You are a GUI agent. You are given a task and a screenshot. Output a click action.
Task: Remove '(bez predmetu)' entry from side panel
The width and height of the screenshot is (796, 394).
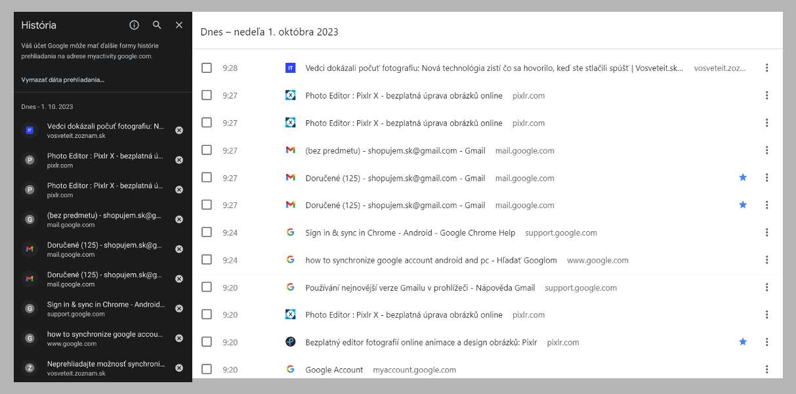pos(179,219)
